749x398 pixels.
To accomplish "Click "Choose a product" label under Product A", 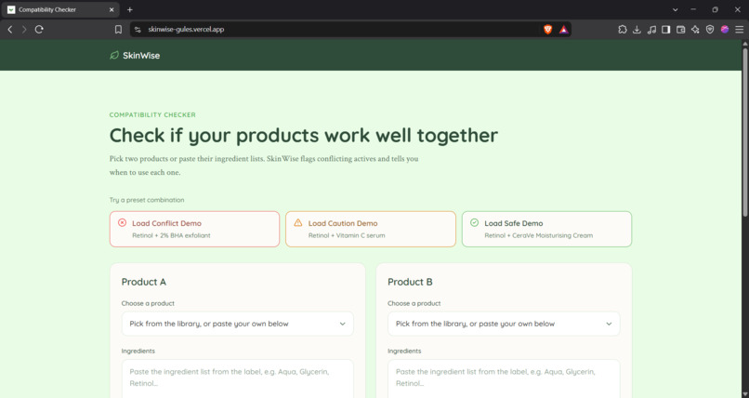I will (x=148, y=303).
